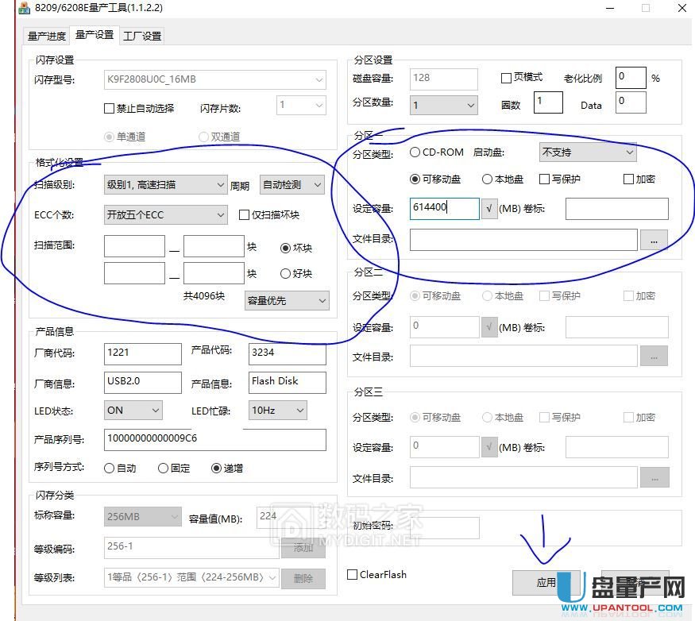
Task: Open file directory browser for partition two
Action: tap(654, 357)
